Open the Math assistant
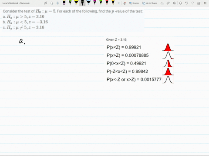This screenshot has height=156, width=209. pos(174,3)
